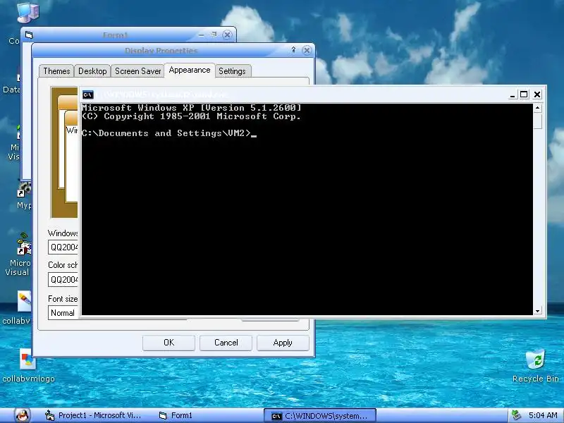Apply the Display Properties changes

pos(283,343)
